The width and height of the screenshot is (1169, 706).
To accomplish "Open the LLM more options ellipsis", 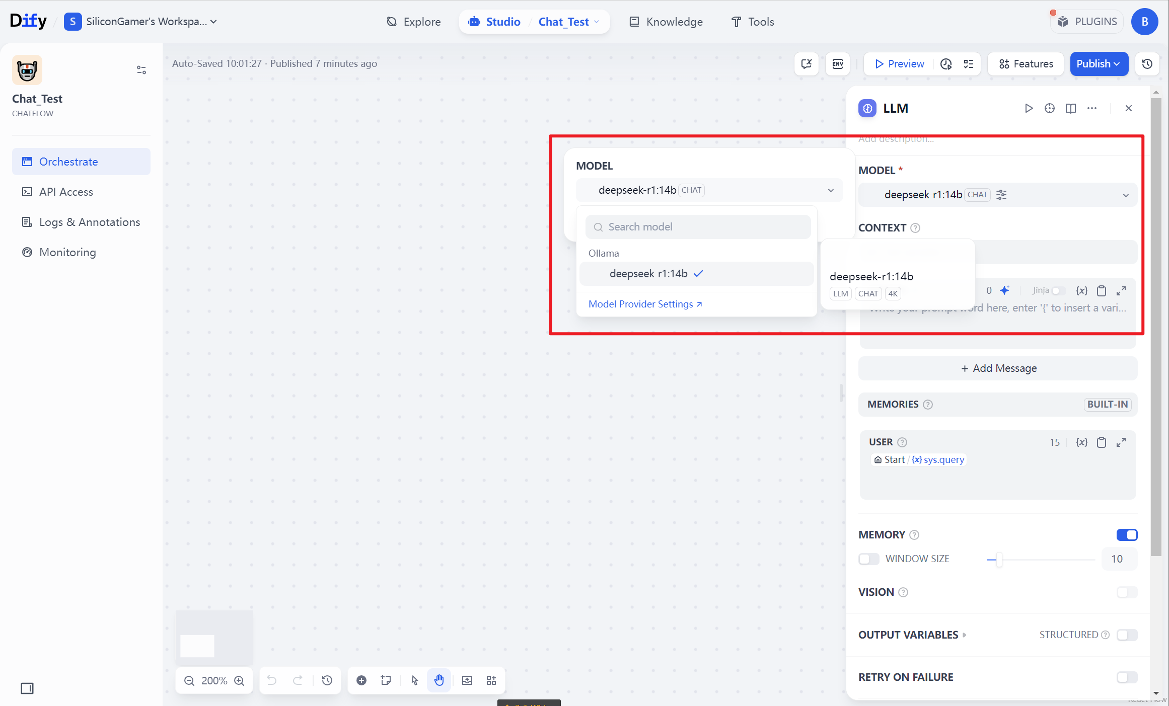I will [x=1092, y=108].
